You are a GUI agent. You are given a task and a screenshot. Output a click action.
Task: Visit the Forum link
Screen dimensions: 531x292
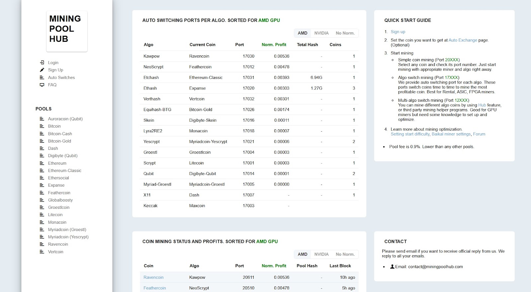pos(479,134)
